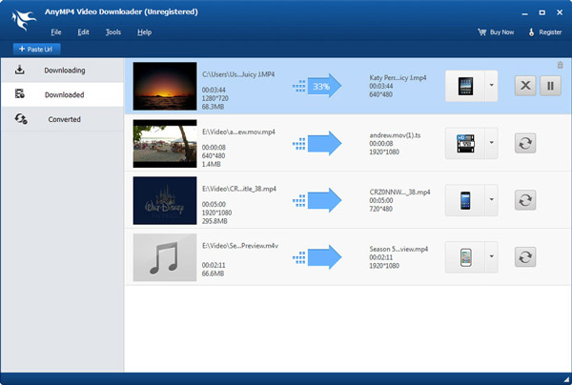
Task: Expand the Android phone profile dropdown arrow
Action: point(491,200)
